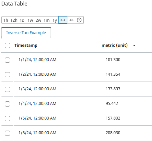The height and width of the screenshot is (141, 152).
Task: Click the expand time range arrows icon
Action: pos(63,20)
